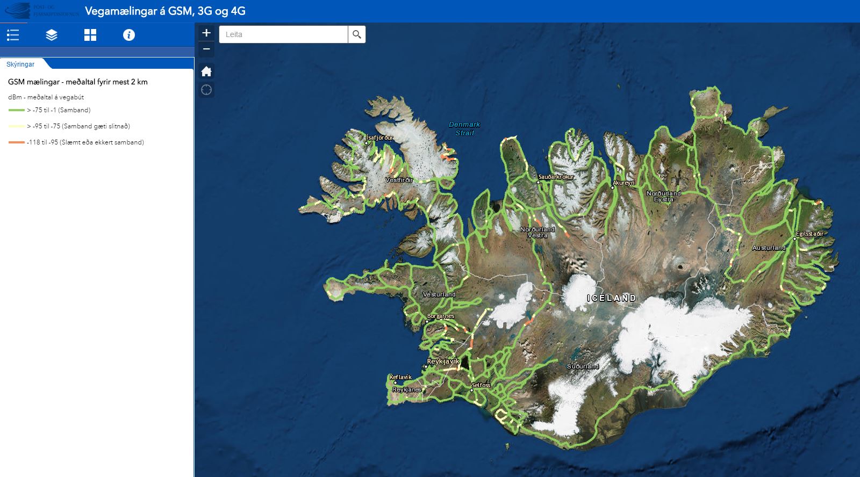Click the Ísafjörður town label
This screenshot has width=860, height=477.
coord(379,138)
